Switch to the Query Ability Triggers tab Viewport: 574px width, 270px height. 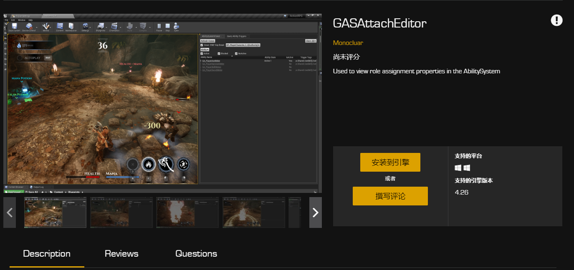tap(236, 36)
